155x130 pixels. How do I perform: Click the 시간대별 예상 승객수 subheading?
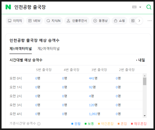(26, 60)
